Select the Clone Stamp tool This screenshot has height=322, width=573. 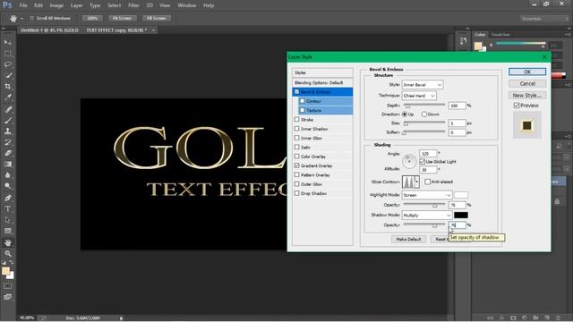[8, 131]
